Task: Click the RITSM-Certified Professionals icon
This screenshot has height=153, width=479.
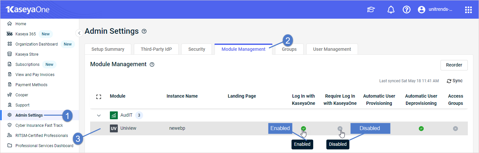Action: click(10, 135)
